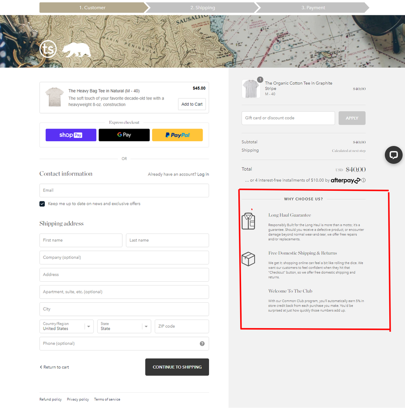Open the live chat bubble icon
The height and width of the screenshot is (408, 405).
394,155
